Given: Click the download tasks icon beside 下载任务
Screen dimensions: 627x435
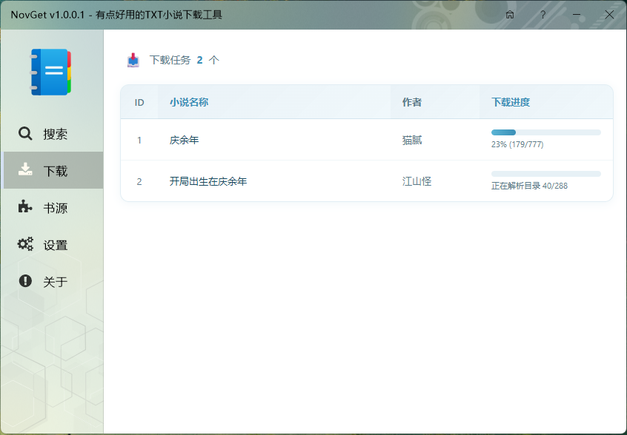Looking at the screenshot, I should click(x=132, y=61).
